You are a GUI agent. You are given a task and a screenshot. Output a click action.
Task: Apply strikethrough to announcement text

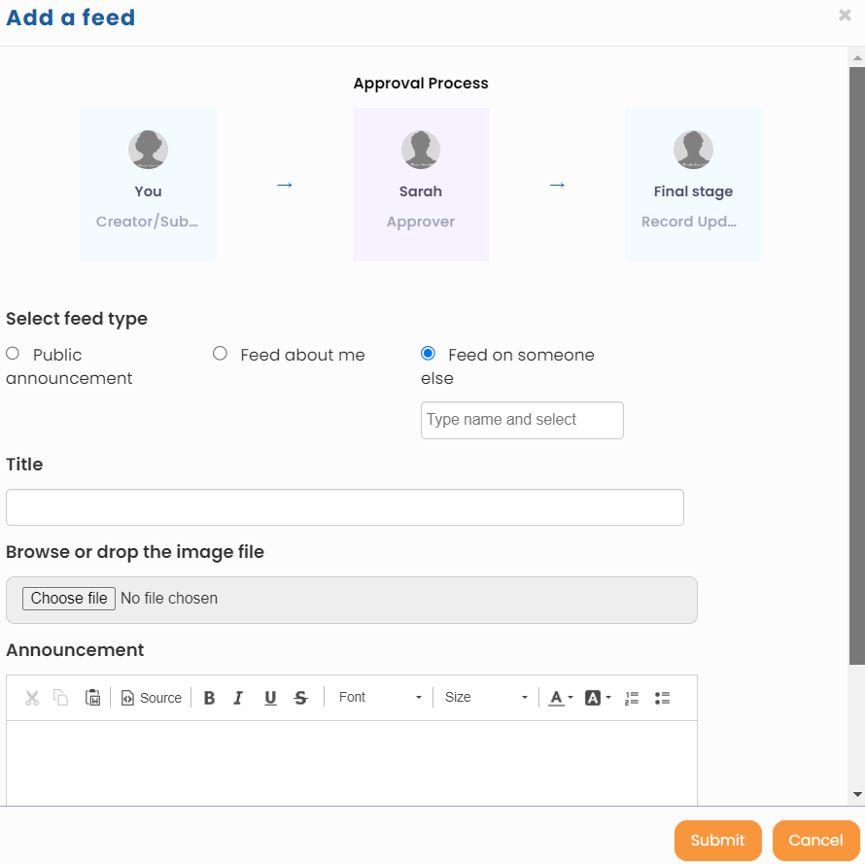pos(300,697)
